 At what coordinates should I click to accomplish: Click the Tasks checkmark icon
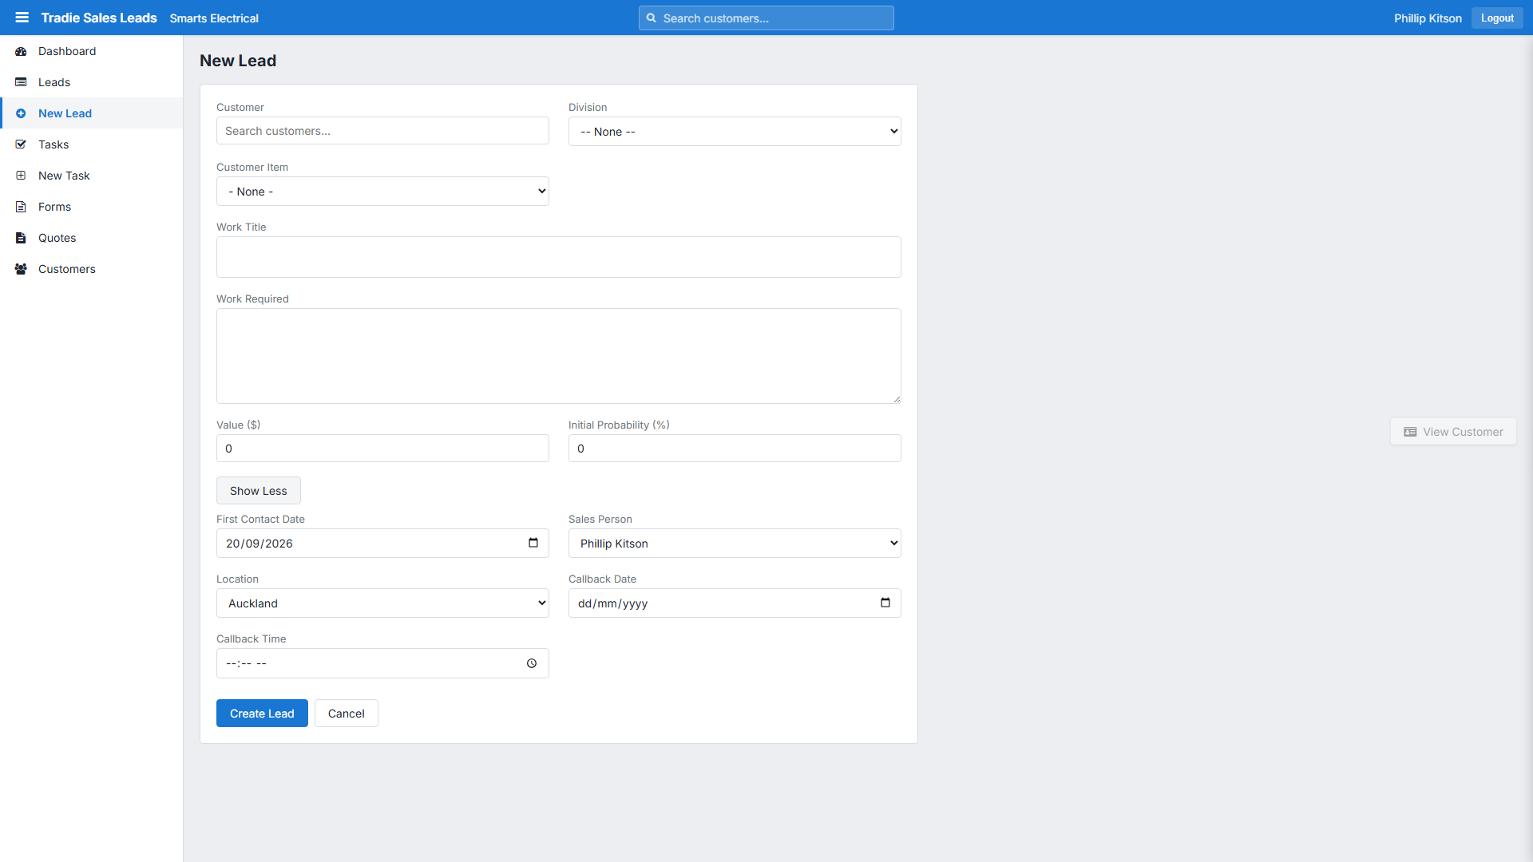21,144
